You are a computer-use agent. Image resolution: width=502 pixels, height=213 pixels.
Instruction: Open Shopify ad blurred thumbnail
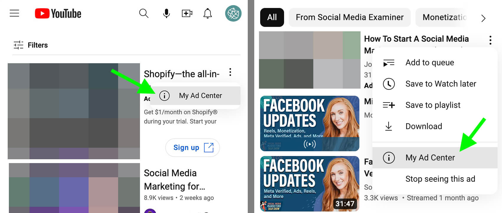coord(74,111)
